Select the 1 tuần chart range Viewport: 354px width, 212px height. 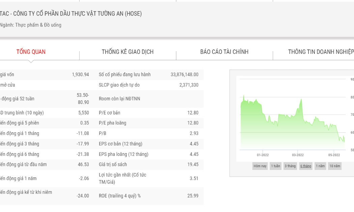click(x=275, y=166)
